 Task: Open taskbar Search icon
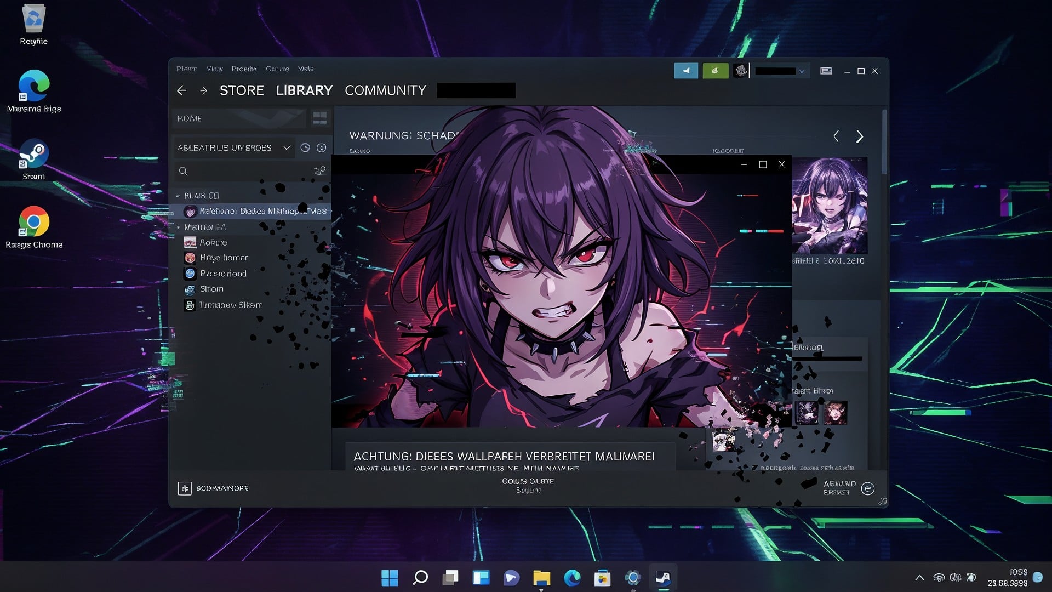420,577
